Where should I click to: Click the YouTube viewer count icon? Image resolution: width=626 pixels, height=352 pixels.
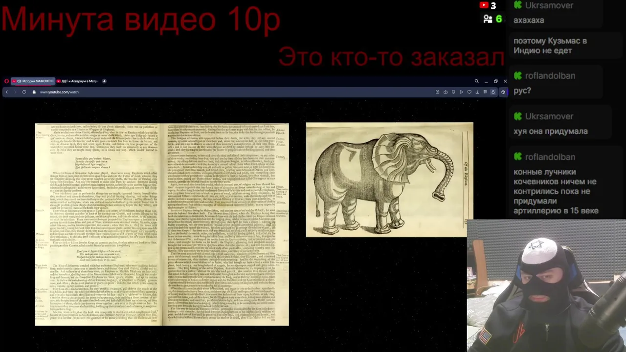[484, 5]
